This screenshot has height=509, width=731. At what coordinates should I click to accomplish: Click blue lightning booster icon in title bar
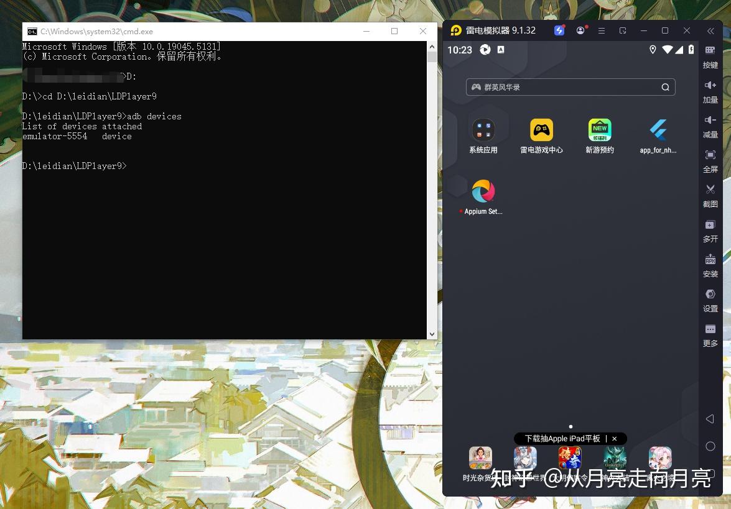559,30
